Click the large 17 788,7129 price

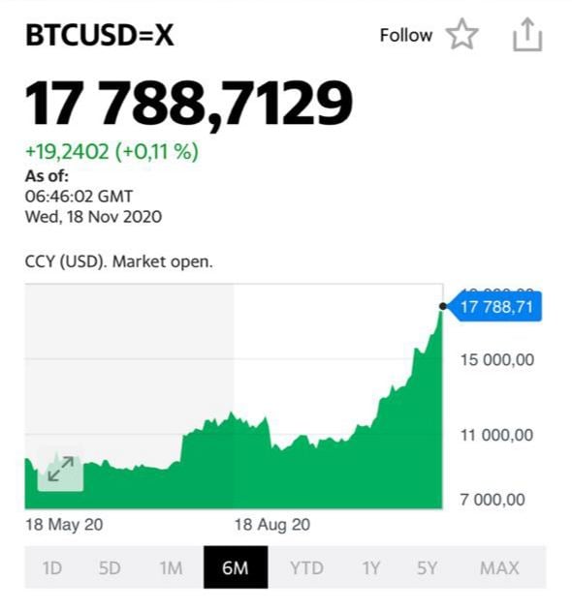tap(189, 105)
